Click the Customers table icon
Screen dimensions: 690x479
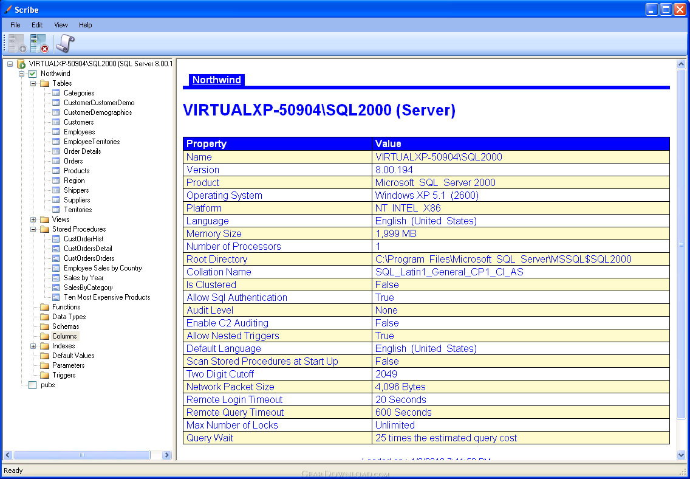56,122
